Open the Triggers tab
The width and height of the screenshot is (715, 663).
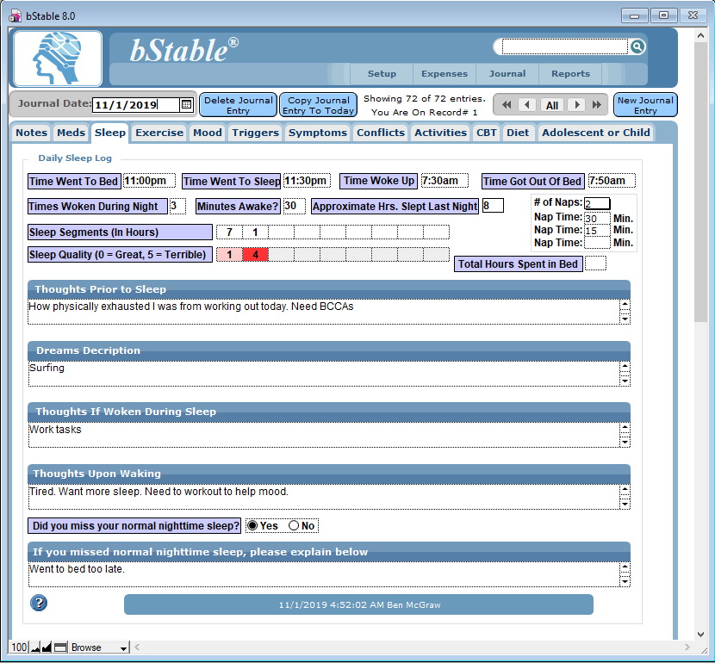(255, 133)
